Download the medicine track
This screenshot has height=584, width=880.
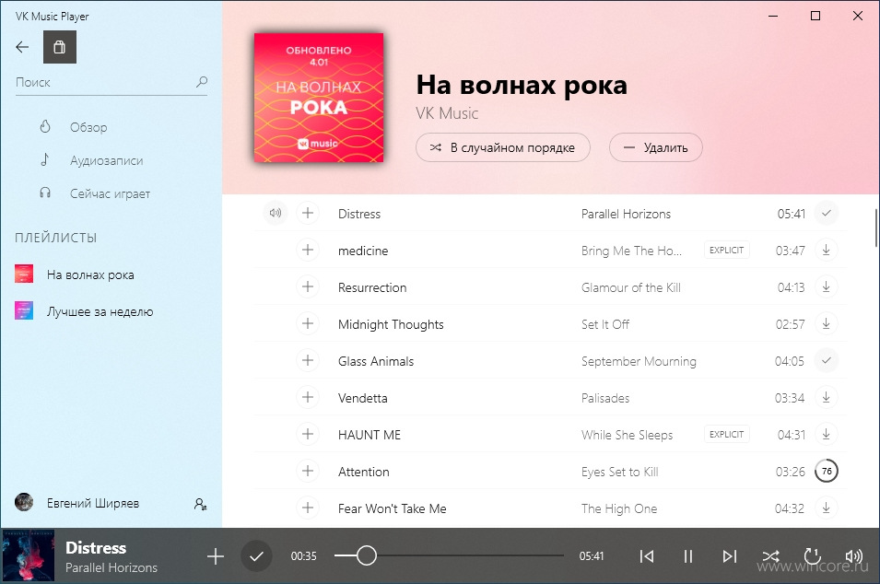pyautogui.click(x=827, y=250)
